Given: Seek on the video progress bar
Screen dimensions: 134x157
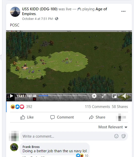Looking at the screenshot, I should pos(63,96).
